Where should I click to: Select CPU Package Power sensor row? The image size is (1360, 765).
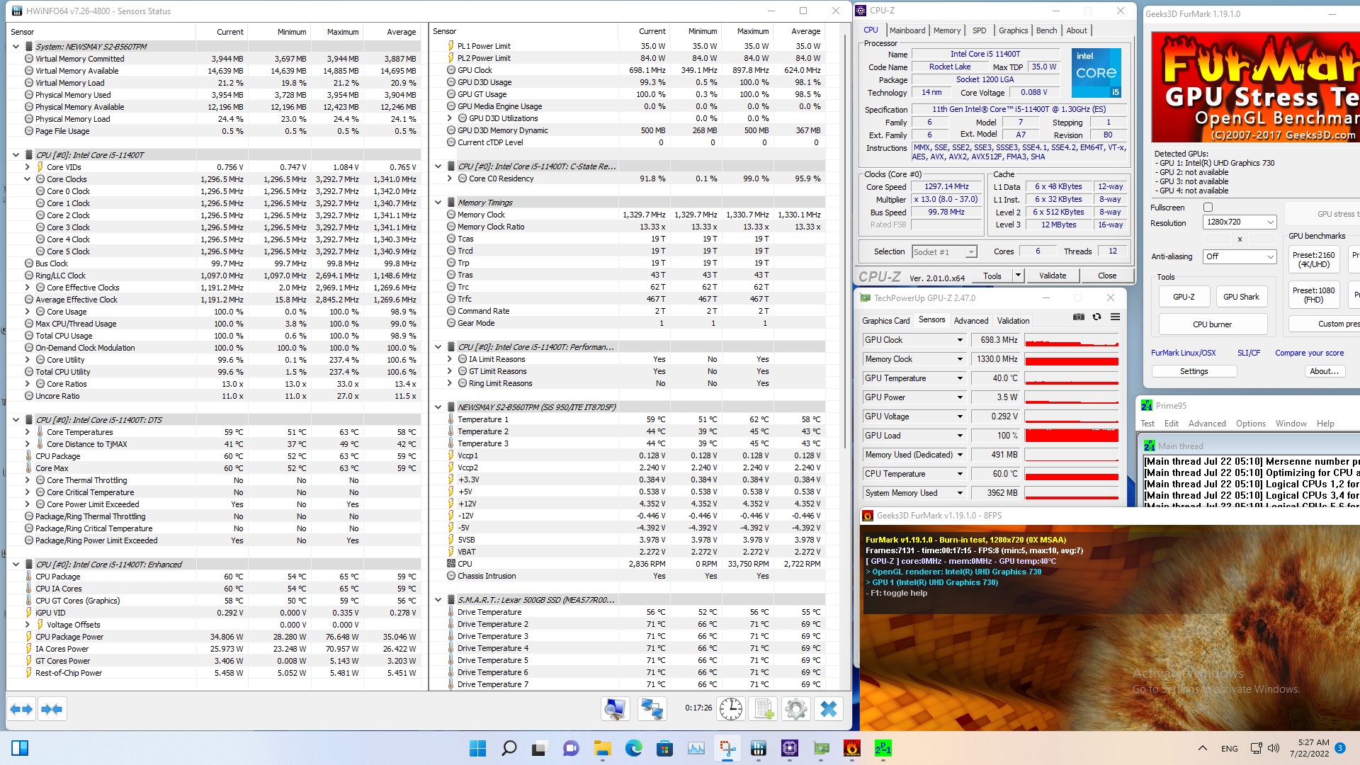(215, 637)
